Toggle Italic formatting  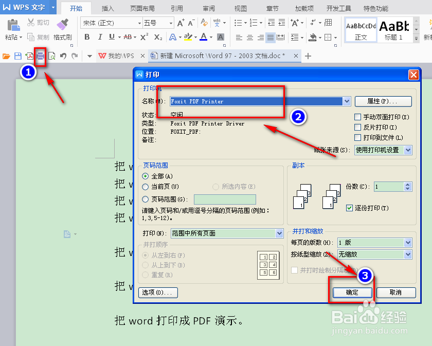[100, 37]
